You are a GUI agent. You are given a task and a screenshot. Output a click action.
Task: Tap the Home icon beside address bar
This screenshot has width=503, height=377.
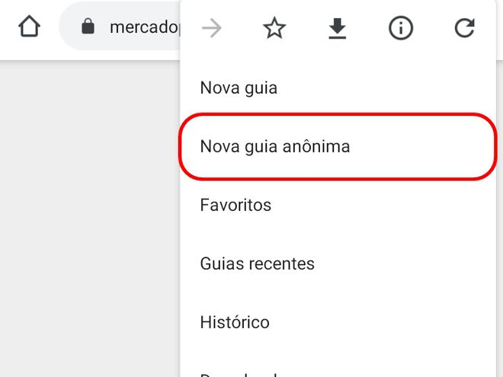(29, 27)
